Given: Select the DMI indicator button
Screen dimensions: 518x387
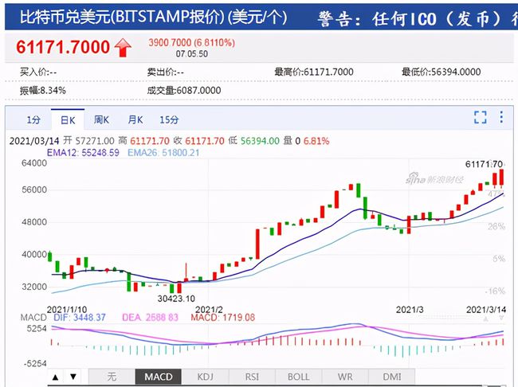Looking at the screenshot, I should (x=392, y=377).
